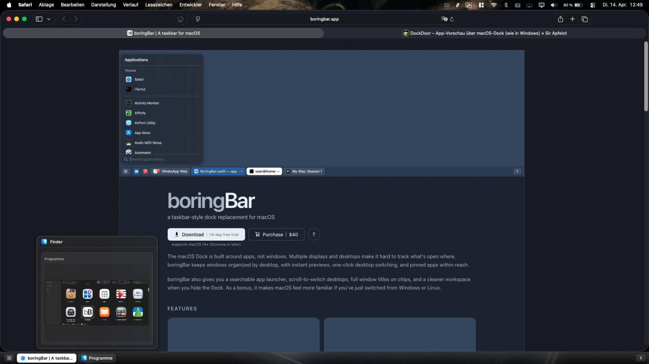Activate the boringBar | A taskba... Safari chip
This screenshot has height=364, width=649.
[x=47, y=358]
